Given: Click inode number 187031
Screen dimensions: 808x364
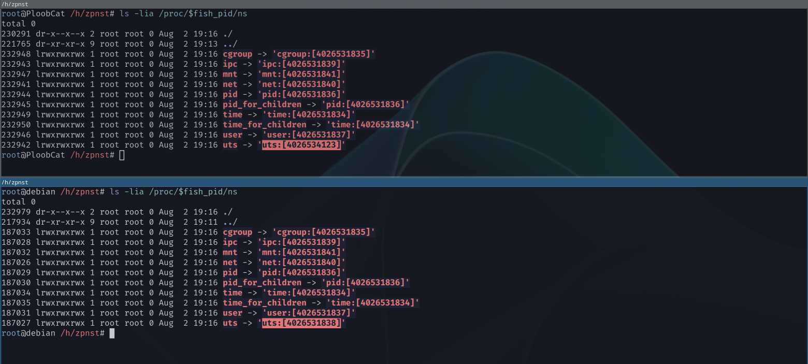Looking at the screenshot, I should tap(16, 313).
